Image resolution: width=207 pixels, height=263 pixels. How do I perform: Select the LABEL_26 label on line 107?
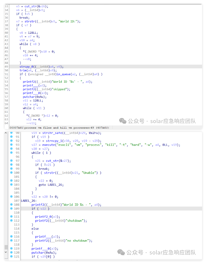(29, 201)
